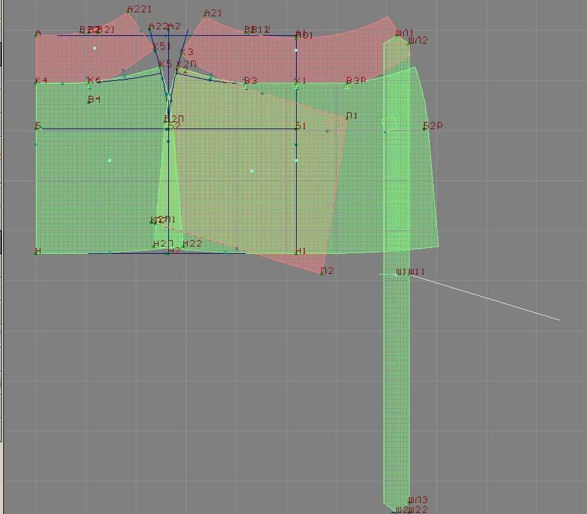This screenshot has height=514, width=587.
Task: Select point B3P on the right panel
Action: [x=348, y=83]
